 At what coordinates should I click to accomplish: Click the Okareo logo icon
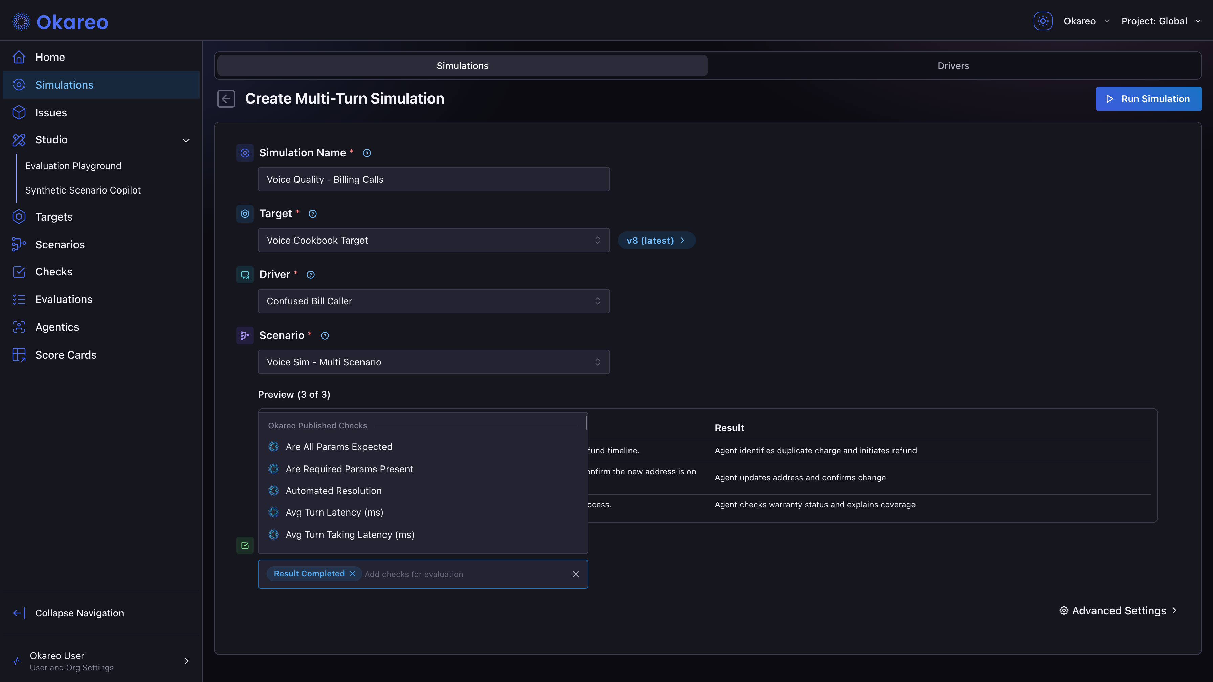click(21, 22)
